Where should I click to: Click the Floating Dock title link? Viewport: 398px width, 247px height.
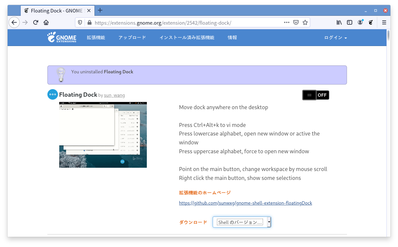78,95
